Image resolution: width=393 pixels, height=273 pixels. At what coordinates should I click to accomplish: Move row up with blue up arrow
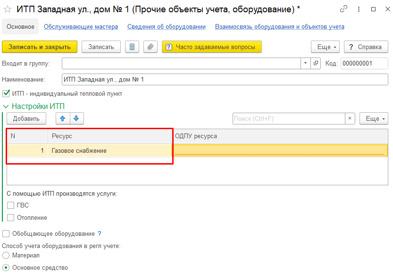[63, 118]
